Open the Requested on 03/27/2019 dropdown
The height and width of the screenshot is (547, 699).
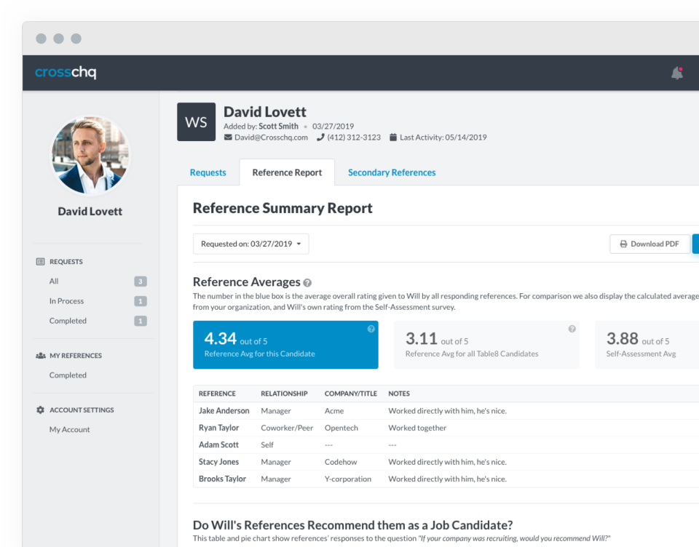251,244
